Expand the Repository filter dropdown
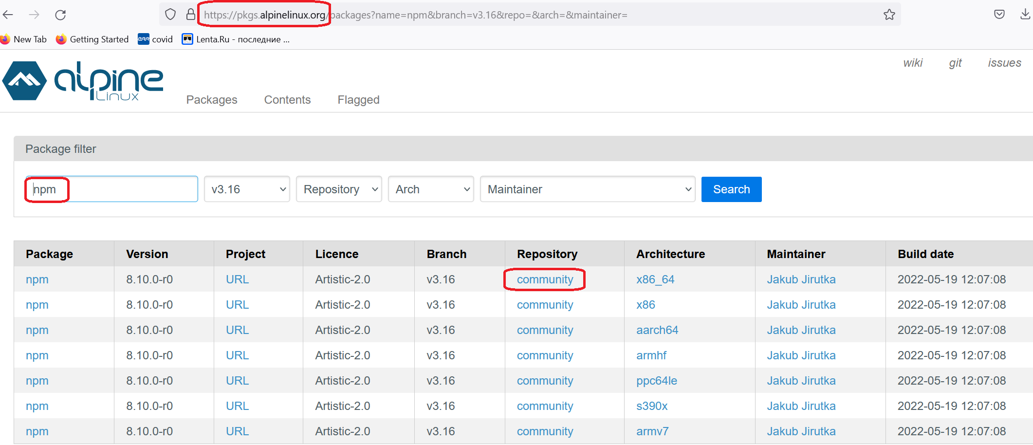Image resolution: width=1033 pixels, height=445 pixels. (339, 189)
